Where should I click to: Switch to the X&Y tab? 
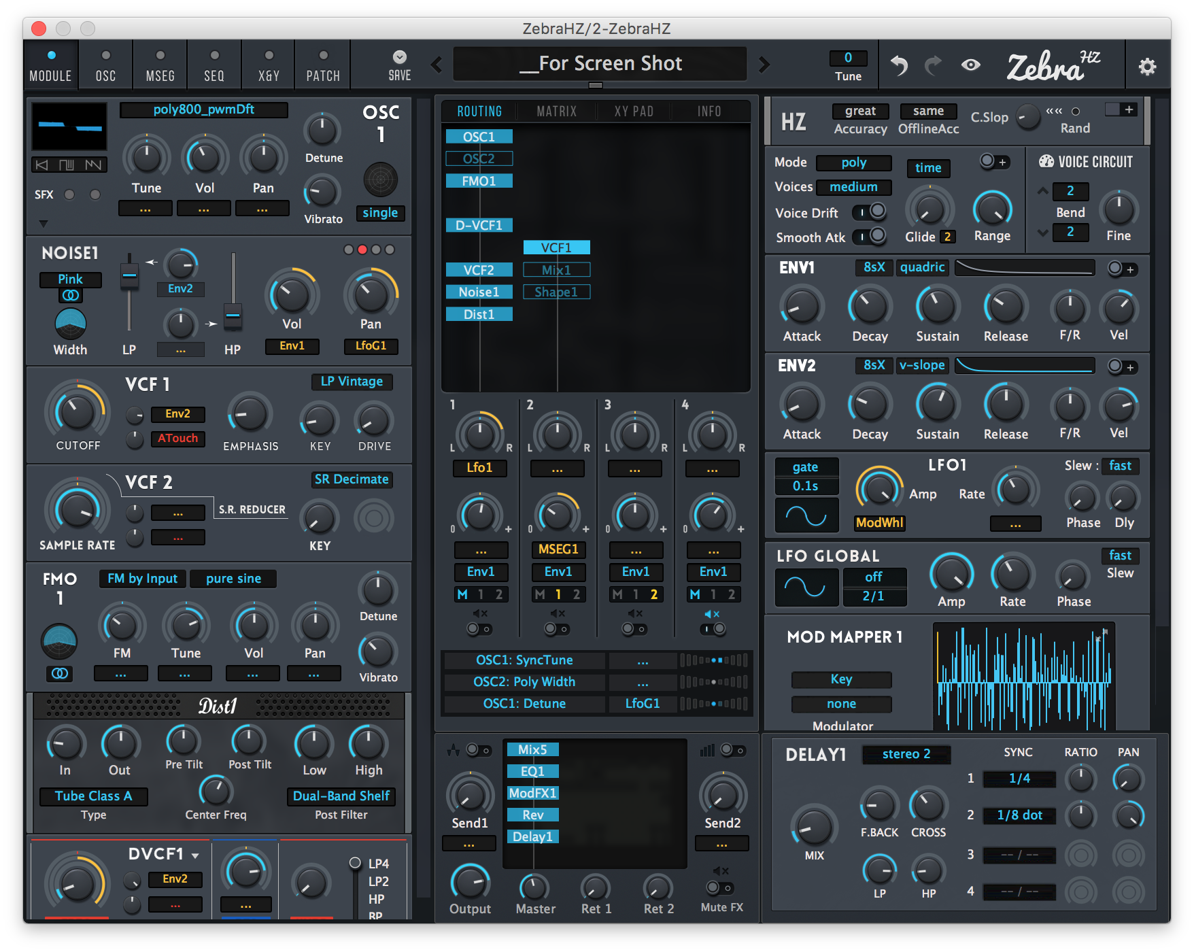coord(269,66)
